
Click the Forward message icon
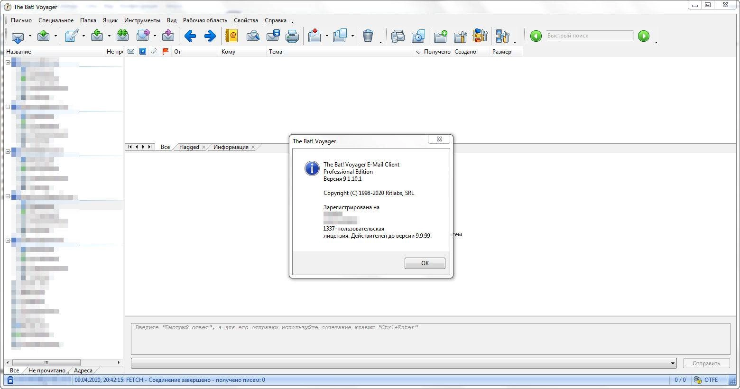(x=143, y=36)
